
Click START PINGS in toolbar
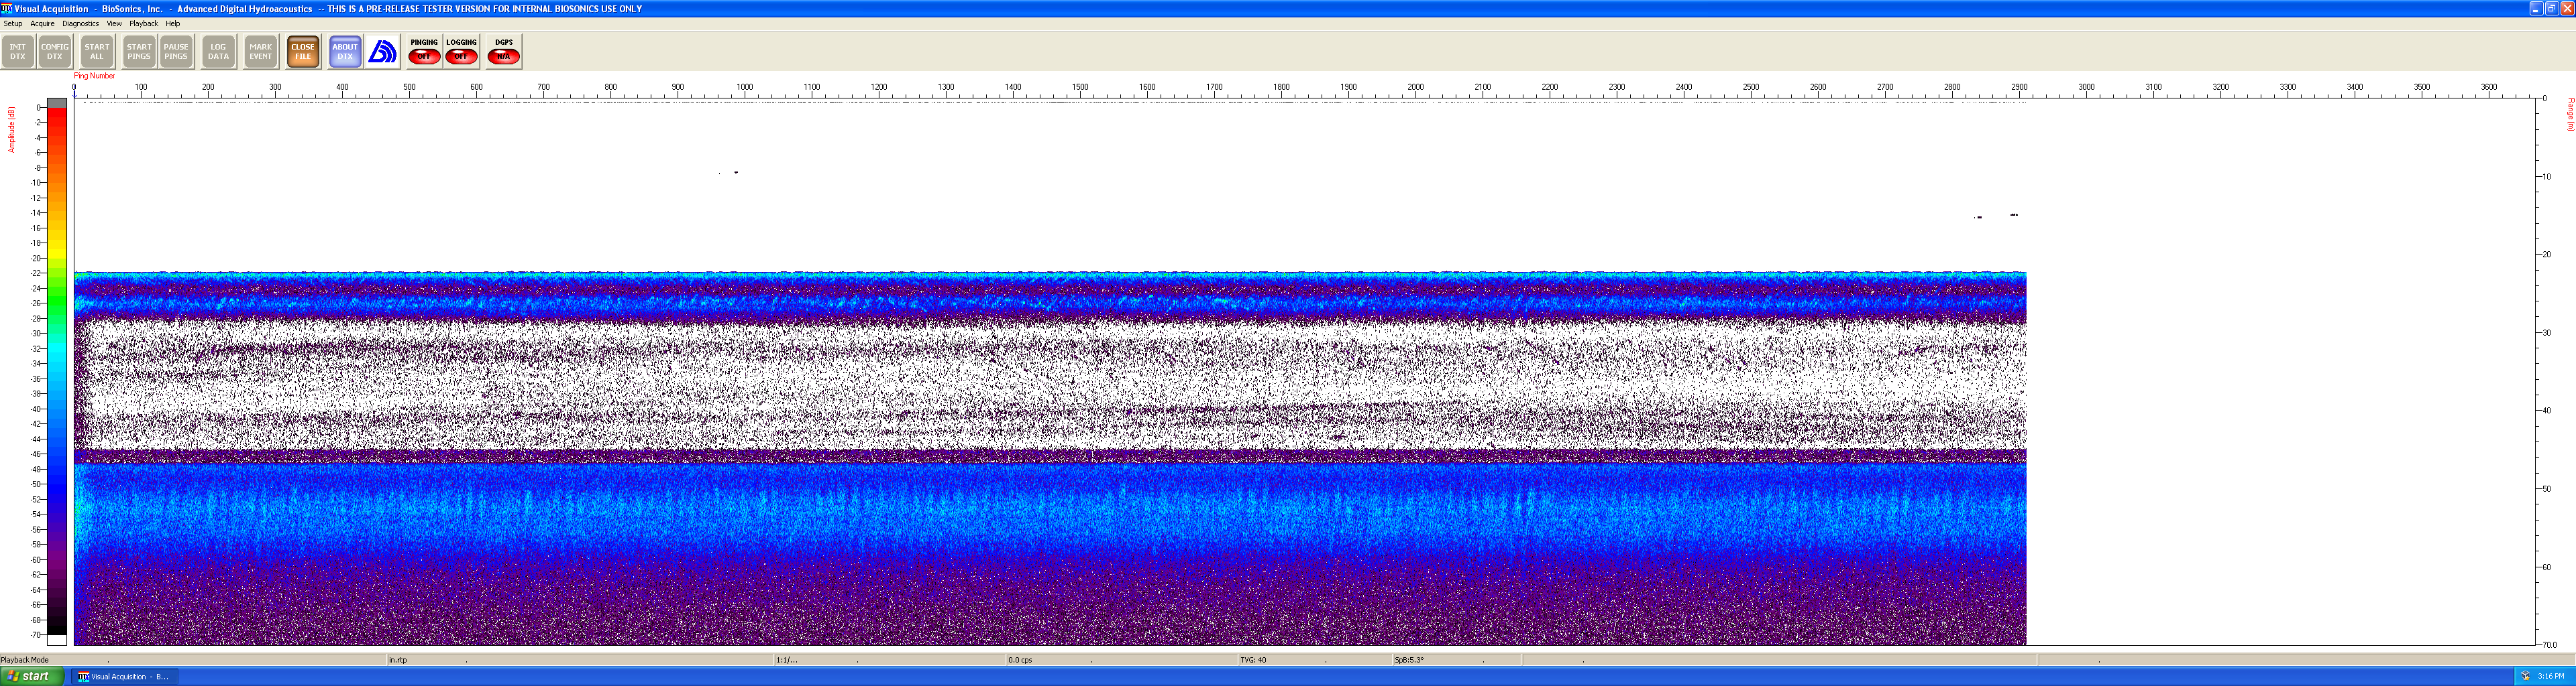tap(139, 52)
